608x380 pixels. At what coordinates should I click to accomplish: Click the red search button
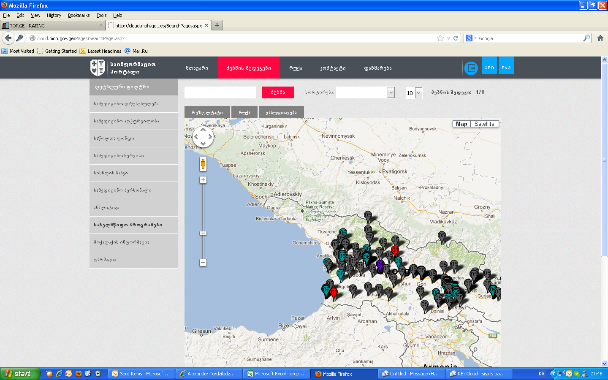(x=277, y=92)
